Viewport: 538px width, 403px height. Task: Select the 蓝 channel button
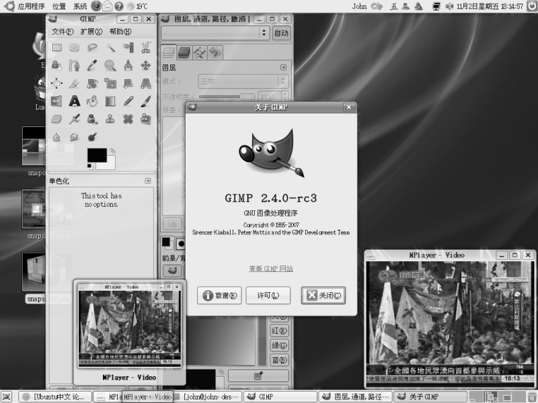(x=279, y=360)
